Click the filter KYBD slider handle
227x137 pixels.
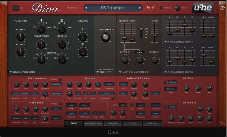point(154,35)
